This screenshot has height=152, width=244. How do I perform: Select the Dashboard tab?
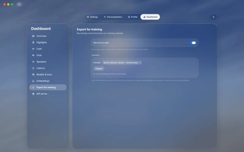[150, 17]
